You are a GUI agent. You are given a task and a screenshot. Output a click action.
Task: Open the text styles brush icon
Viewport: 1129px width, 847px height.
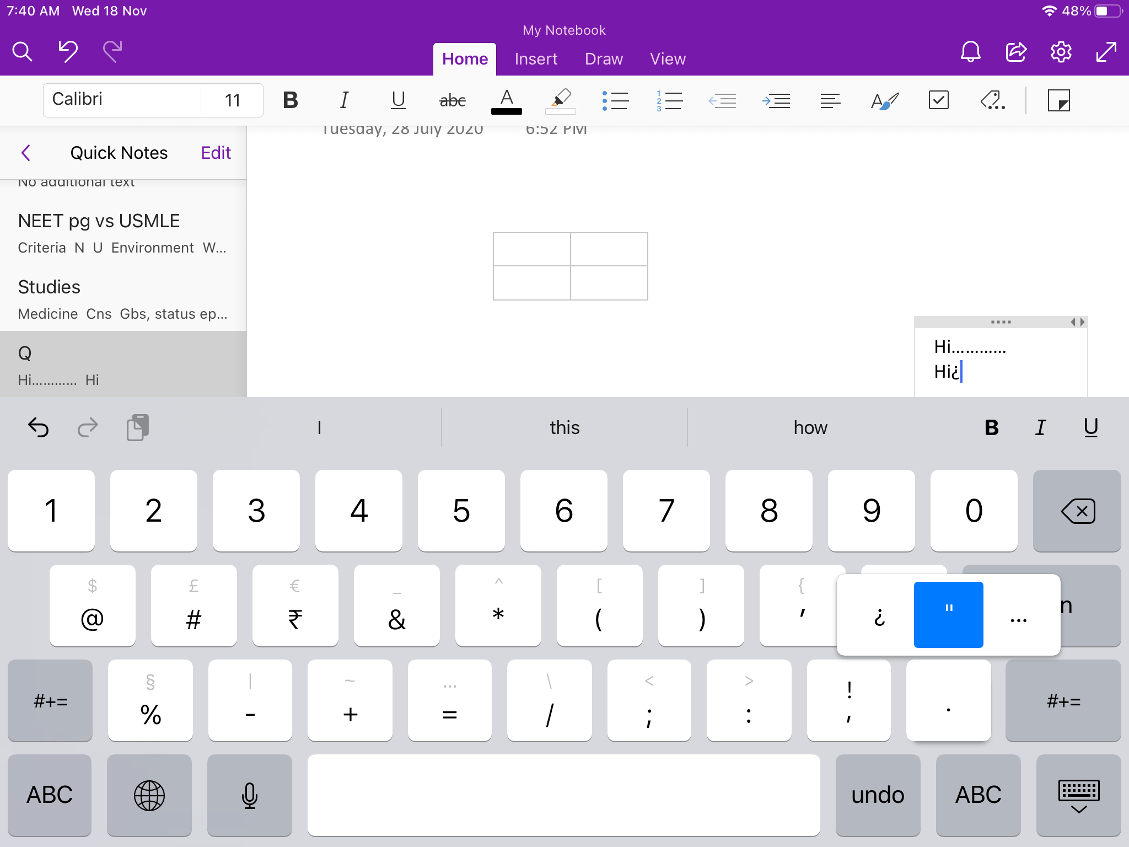tap(885, 100)
